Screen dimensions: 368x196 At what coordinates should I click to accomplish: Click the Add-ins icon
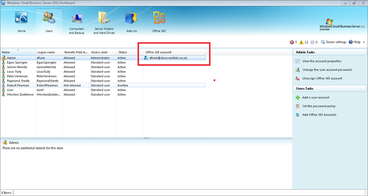tap(132, 22)
